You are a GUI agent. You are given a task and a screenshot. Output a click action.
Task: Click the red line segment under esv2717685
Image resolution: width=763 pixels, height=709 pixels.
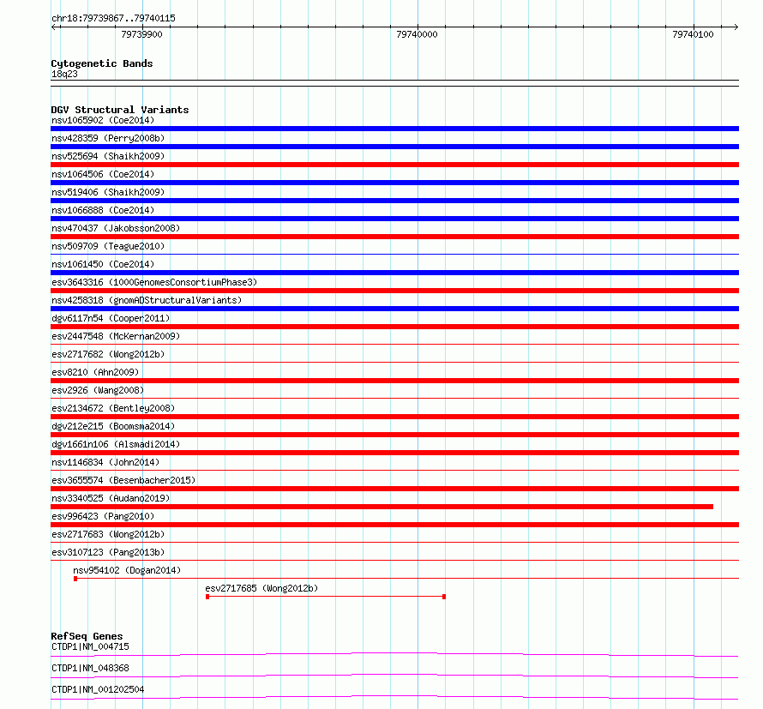pyautogui.click(x=326, y=597)
